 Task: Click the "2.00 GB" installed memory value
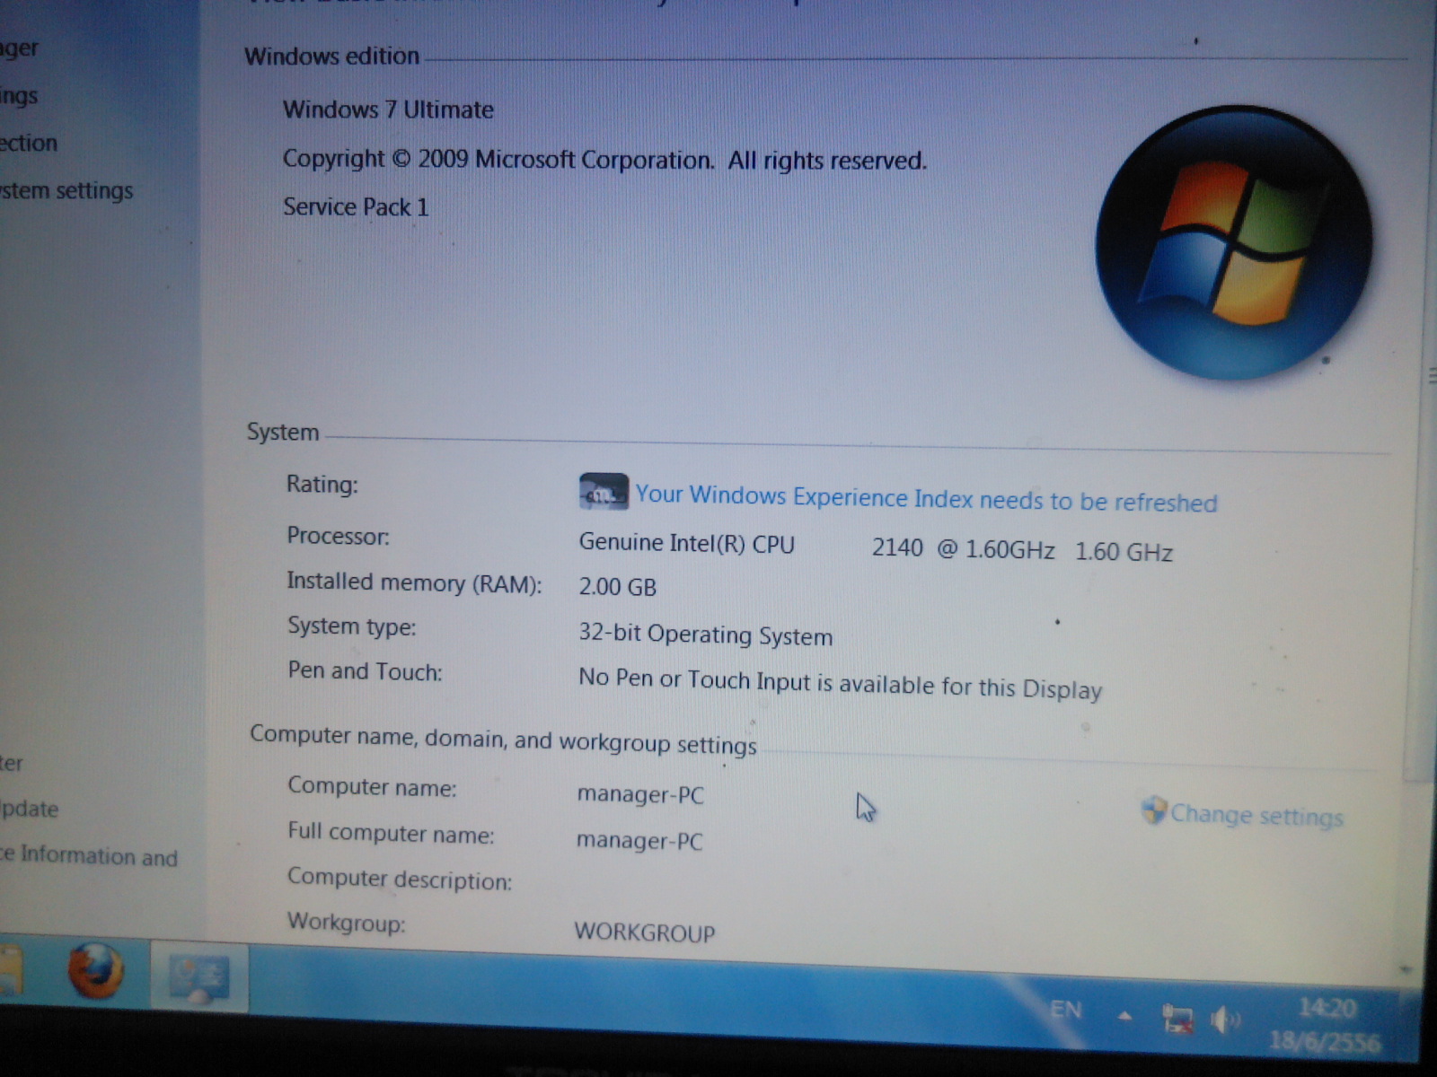(618, 587)
